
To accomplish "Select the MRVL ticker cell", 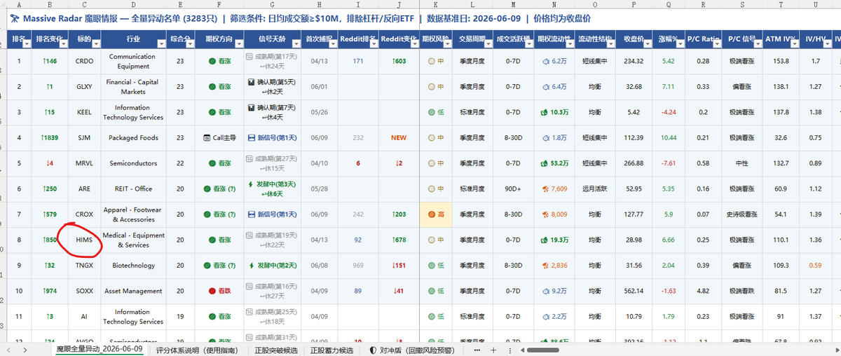I will pos(84,163).
